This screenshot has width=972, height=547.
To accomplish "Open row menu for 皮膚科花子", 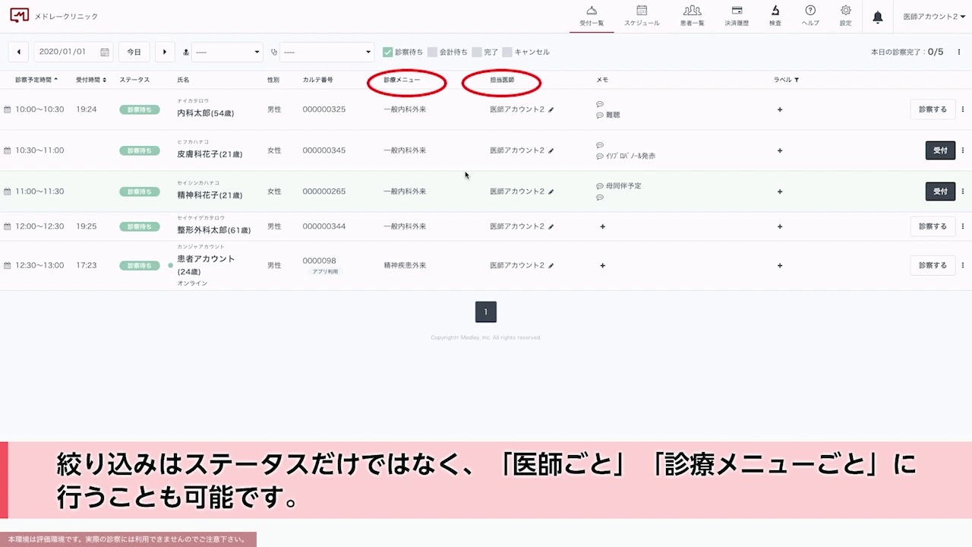I will [x=963, y=150].
